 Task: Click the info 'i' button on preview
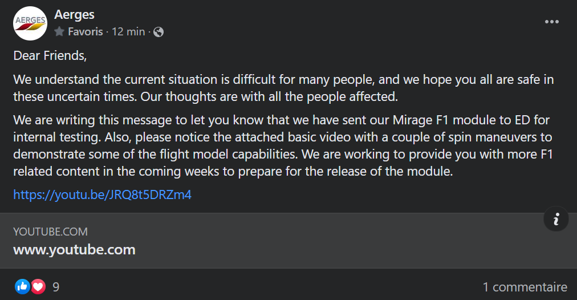(x=556, y=219)
